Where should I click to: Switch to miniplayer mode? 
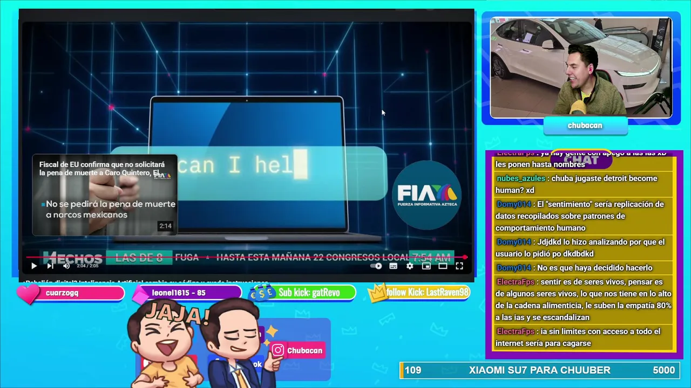click(x=426, y=266)
